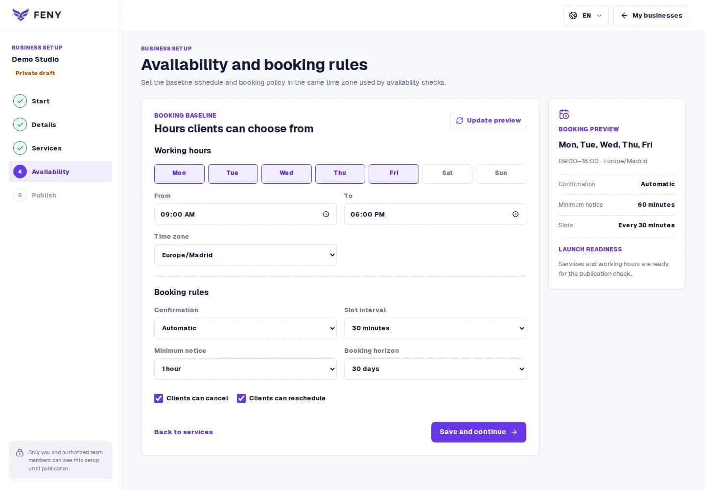
Task: Click the step 4 circle badge
Action: click(20, 171)
